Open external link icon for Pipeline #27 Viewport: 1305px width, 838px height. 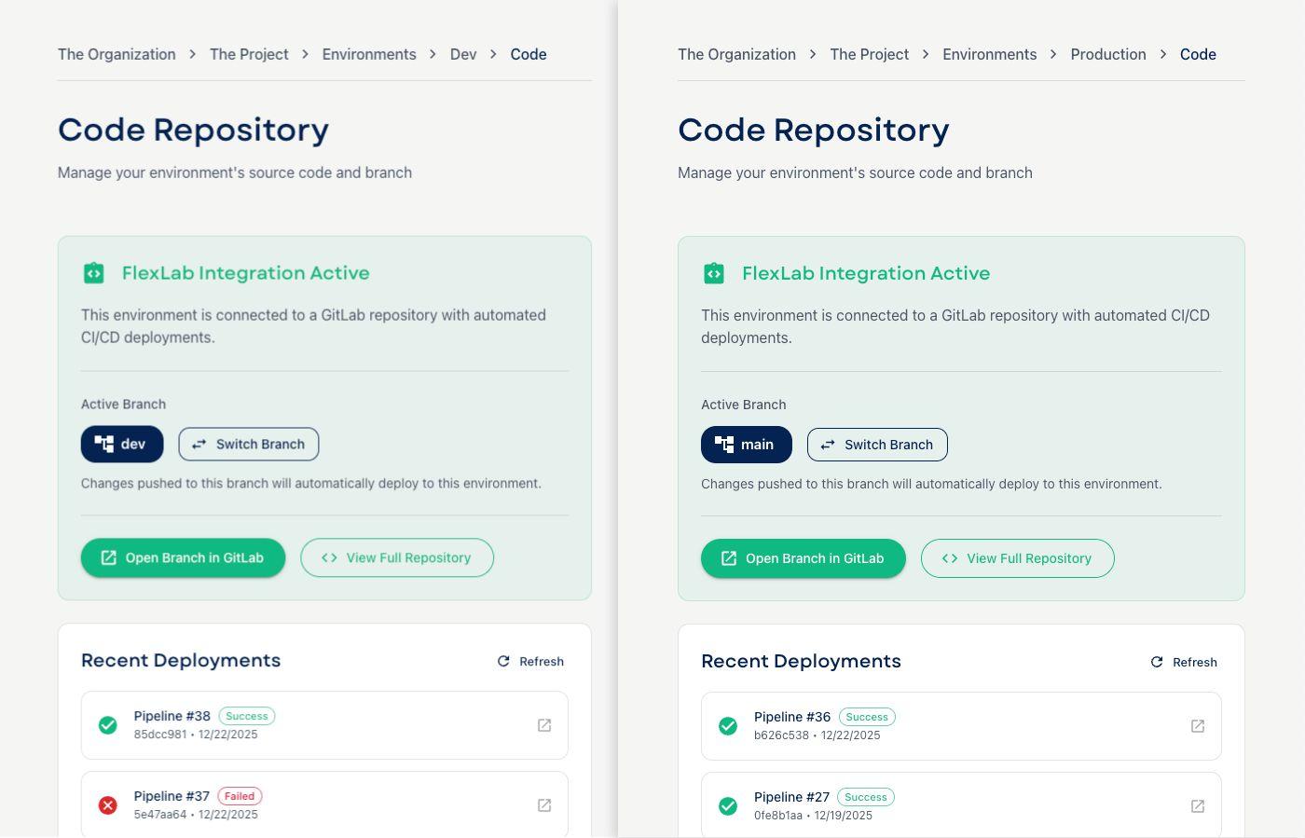tap(1198, 806)
